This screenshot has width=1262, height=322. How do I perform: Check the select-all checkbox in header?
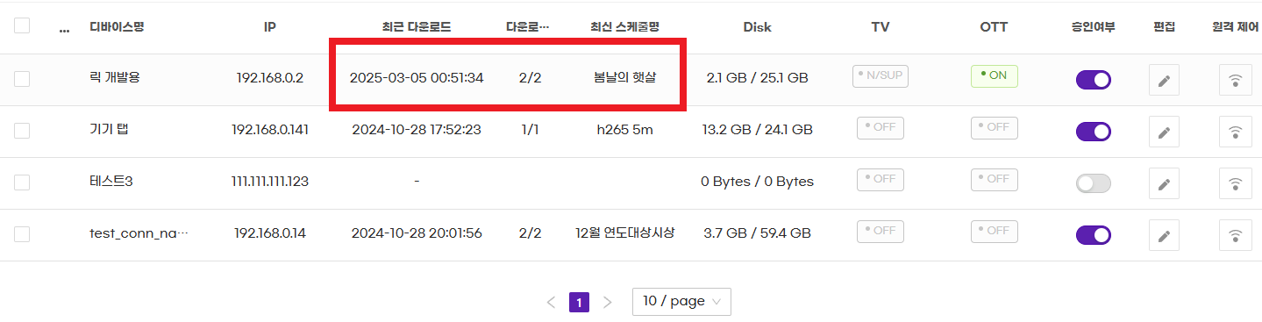pos(22,25)
